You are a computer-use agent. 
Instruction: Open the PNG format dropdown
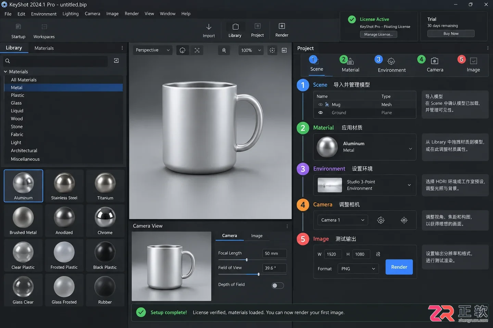(x=358, y=269)
